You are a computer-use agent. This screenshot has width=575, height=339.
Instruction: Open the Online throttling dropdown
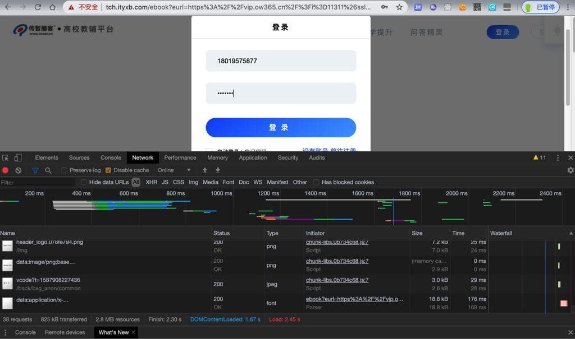click(x=174, y=170)
